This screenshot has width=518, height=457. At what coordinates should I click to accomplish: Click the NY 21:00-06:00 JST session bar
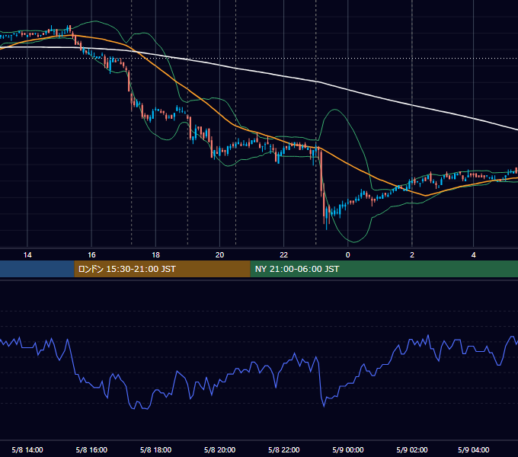click(x=384, y=269)
